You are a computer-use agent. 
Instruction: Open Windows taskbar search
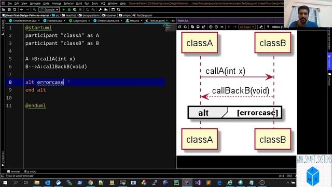[x=16, y=182]
